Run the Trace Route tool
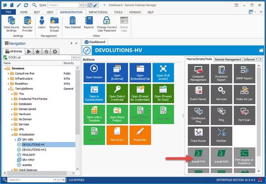The image size is (266, 184). (x=198, y=135)
